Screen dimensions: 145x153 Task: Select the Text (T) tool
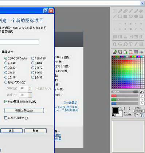[131, 44]
